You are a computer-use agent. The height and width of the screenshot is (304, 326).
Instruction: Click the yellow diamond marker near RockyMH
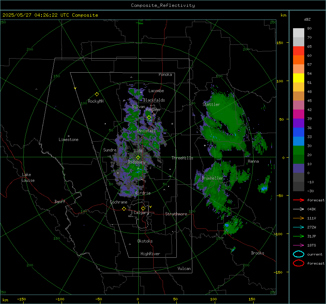[97, 94]
